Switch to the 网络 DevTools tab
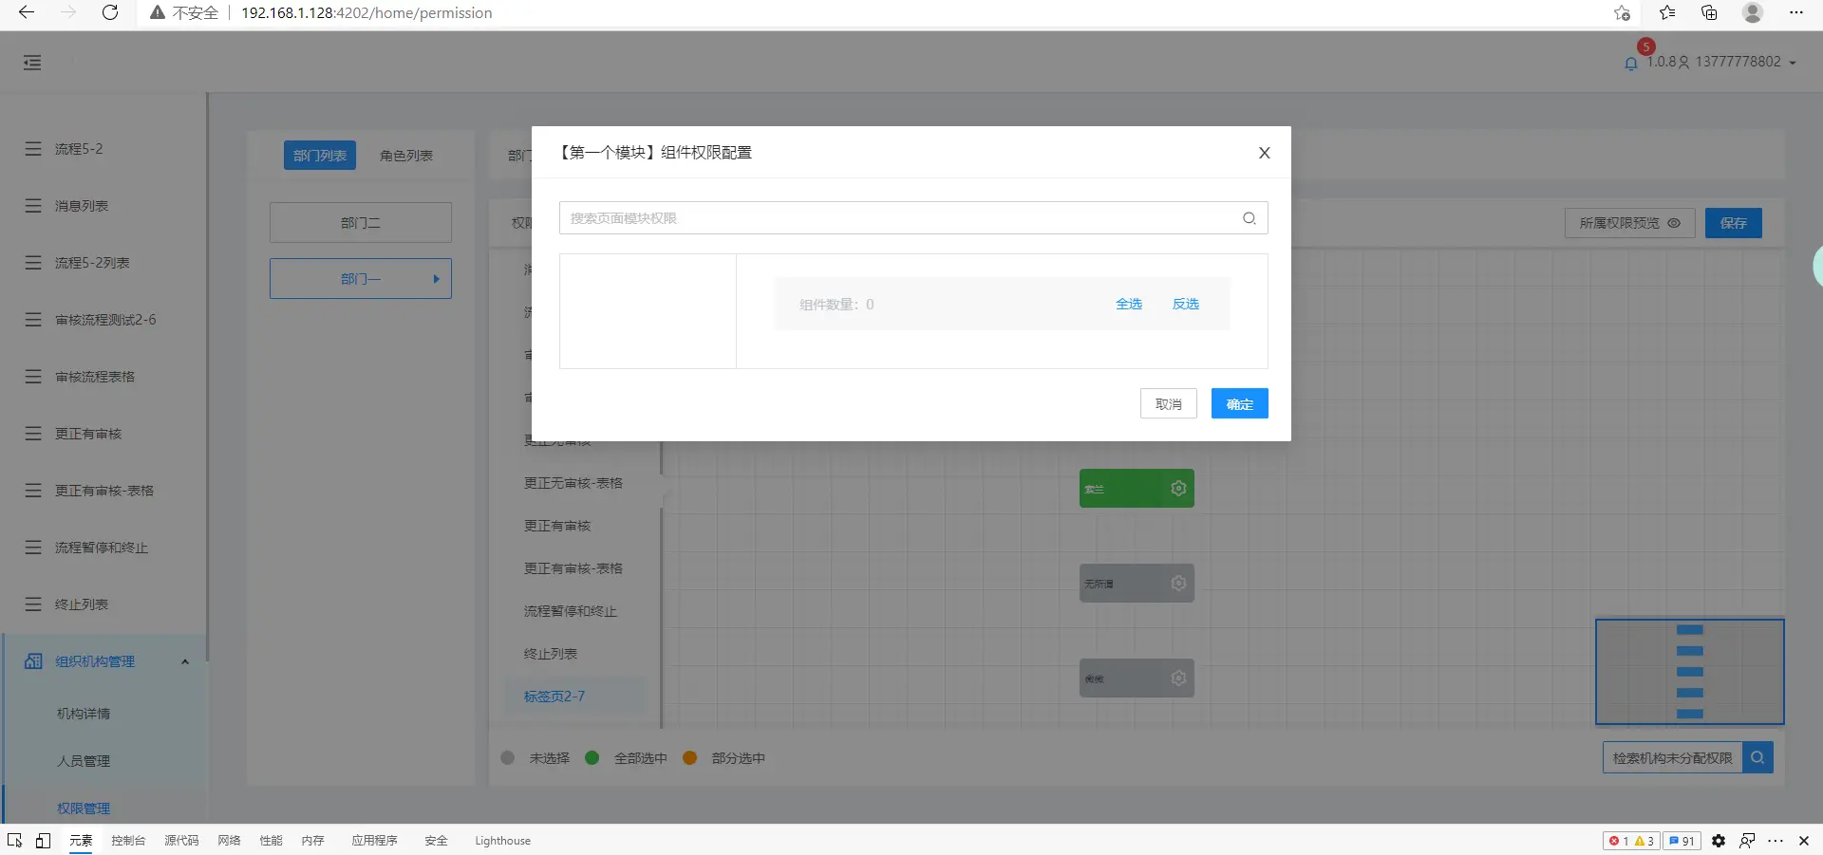 229,841
